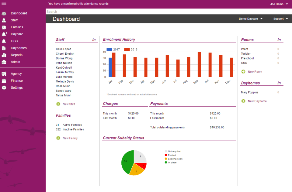Click the green plus beside New Staff

[x=58, y=104]
